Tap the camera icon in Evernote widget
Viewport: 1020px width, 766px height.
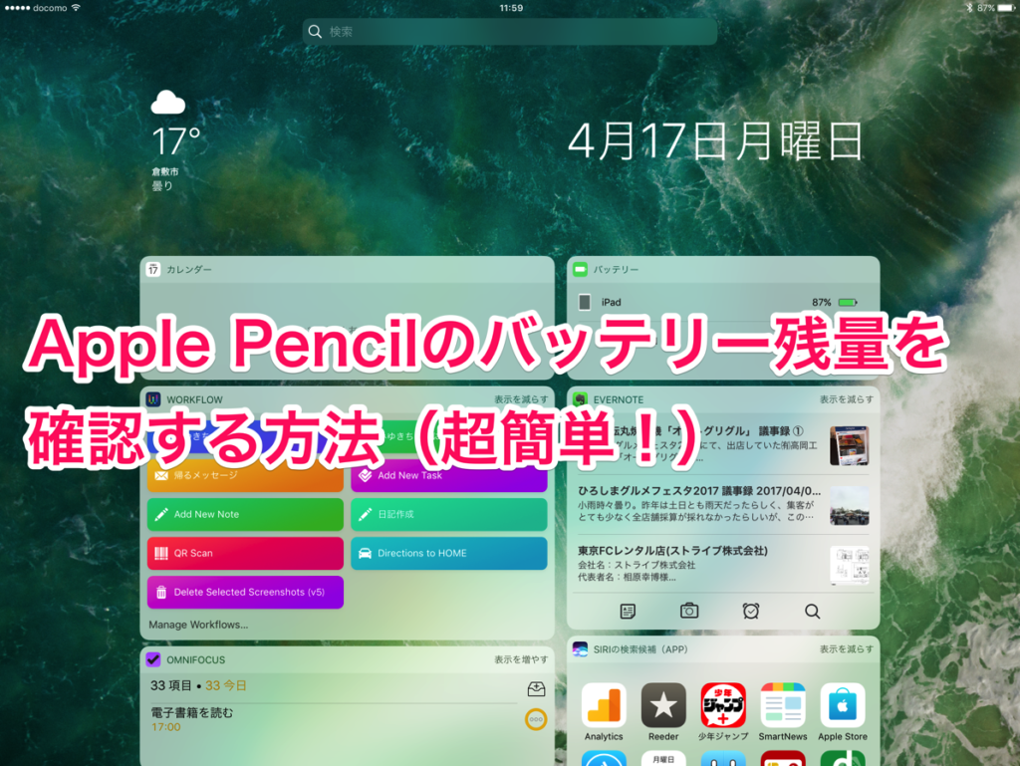pyautogui.click(x=688, y=611)
